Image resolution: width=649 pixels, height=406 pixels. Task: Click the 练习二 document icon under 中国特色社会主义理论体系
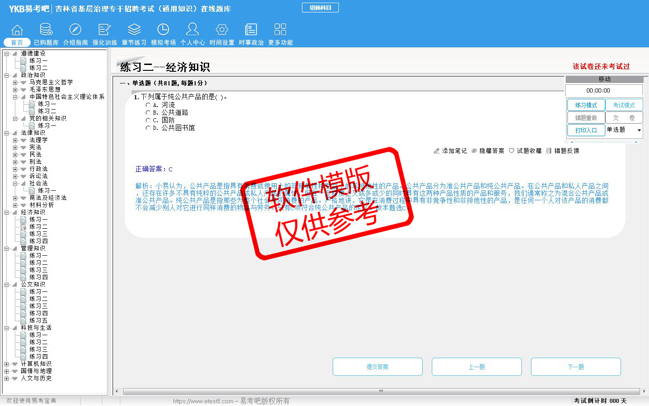(32, 111)
